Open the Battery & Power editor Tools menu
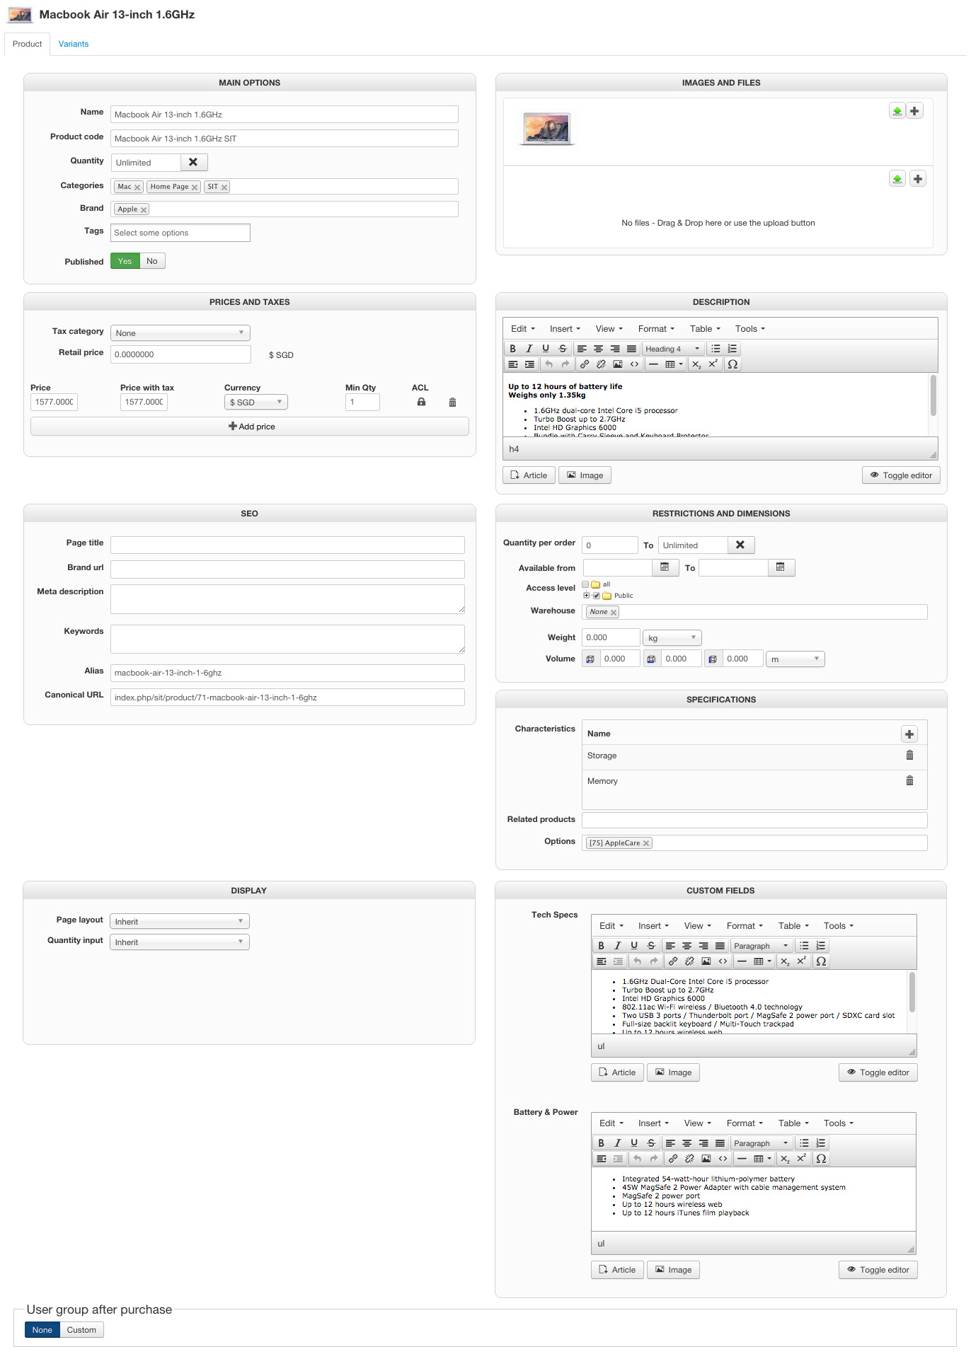 point(839,1123)
